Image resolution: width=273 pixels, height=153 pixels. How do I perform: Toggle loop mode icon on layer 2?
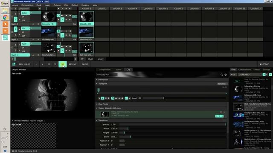58,31
